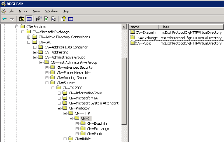Image resolution: width=224 pixels, height=142 pixels.
Task: Click the Forward arrow toolbar icon
Action: point(12,19)
